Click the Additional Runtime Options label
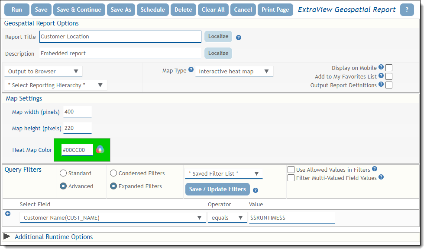The height and width of the screenshot is (252, 427). click(54, 237)
